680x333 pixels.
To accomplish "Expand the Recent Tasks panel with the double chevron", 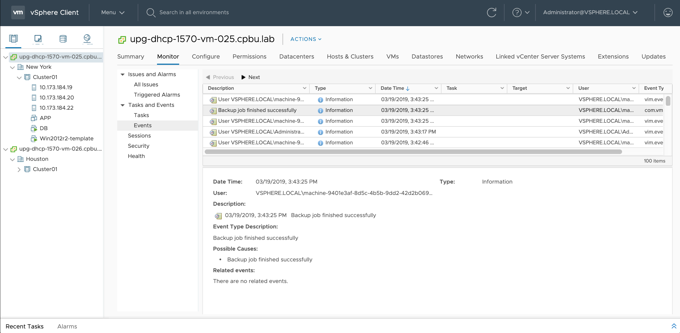I will click(674, 326).
